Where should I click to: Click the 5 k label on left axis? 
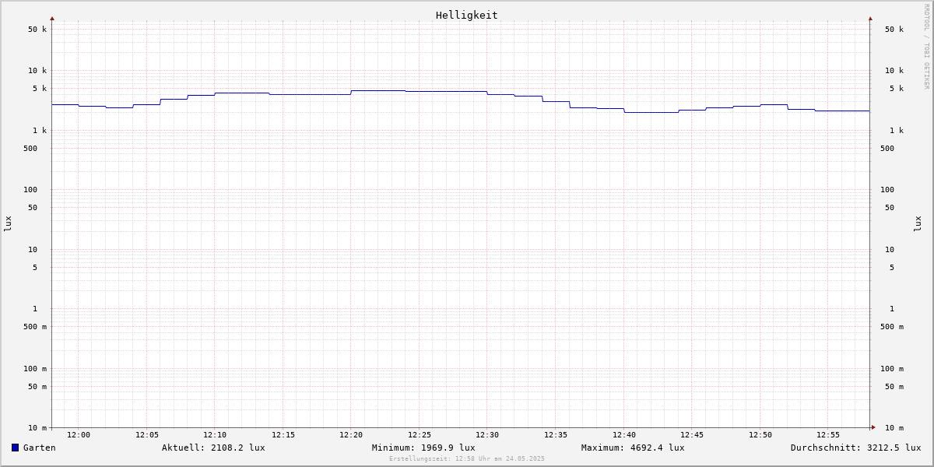pos(40,89)
